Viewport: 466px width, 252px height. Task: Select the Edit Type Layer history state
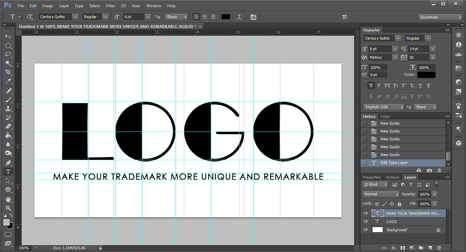click(394, 163)
